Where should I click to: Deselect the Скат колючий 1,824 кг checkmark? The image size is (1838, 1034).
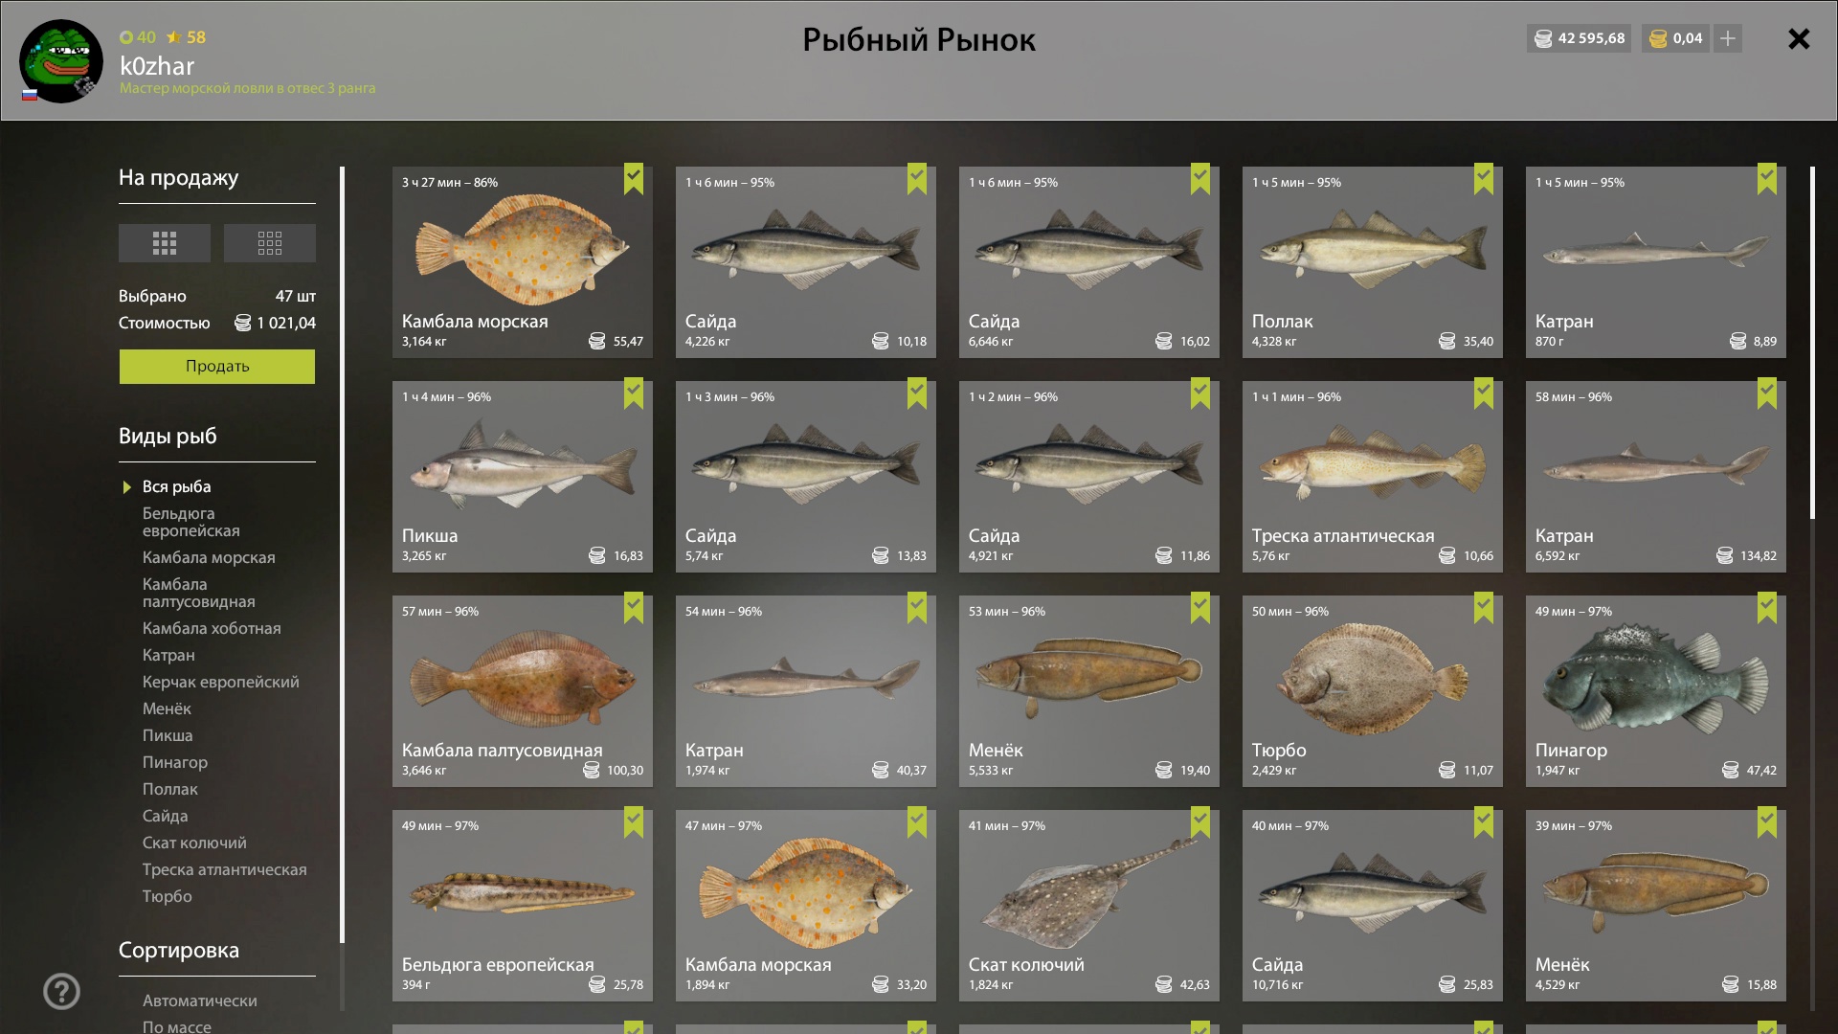(x=1200, y=821)
